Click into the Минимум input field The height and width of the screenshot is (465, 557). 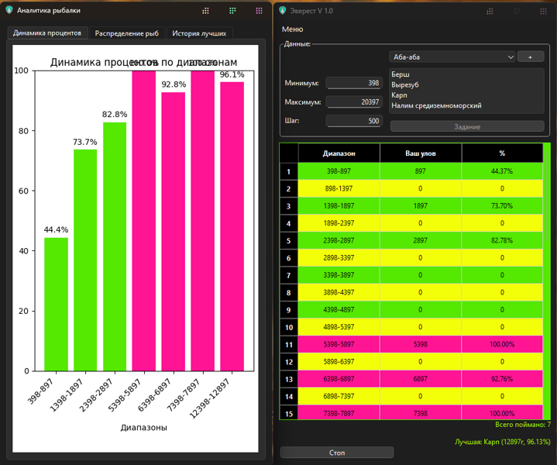pyautogui.click(x=354, y=83)
